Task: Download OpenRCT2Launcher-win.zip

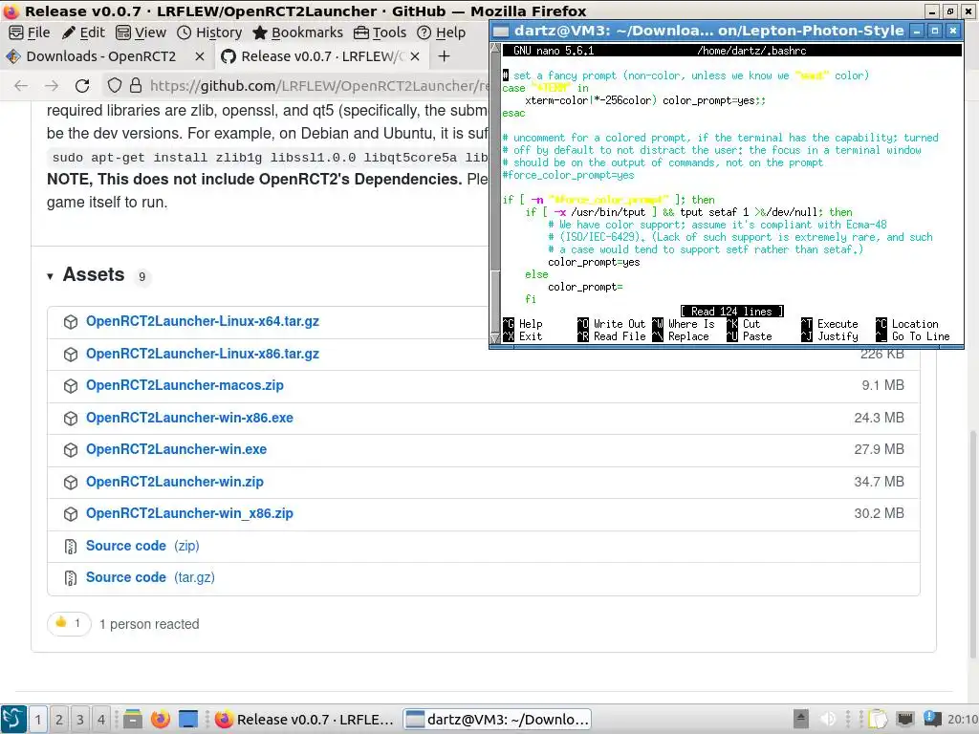Action: coord(175,482)
